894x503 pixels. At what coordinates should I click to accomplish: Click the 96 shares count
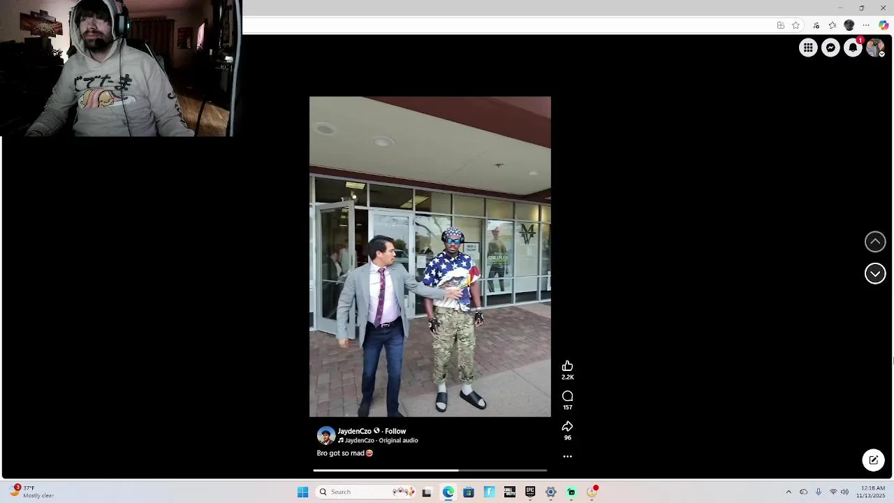point(567,438)
